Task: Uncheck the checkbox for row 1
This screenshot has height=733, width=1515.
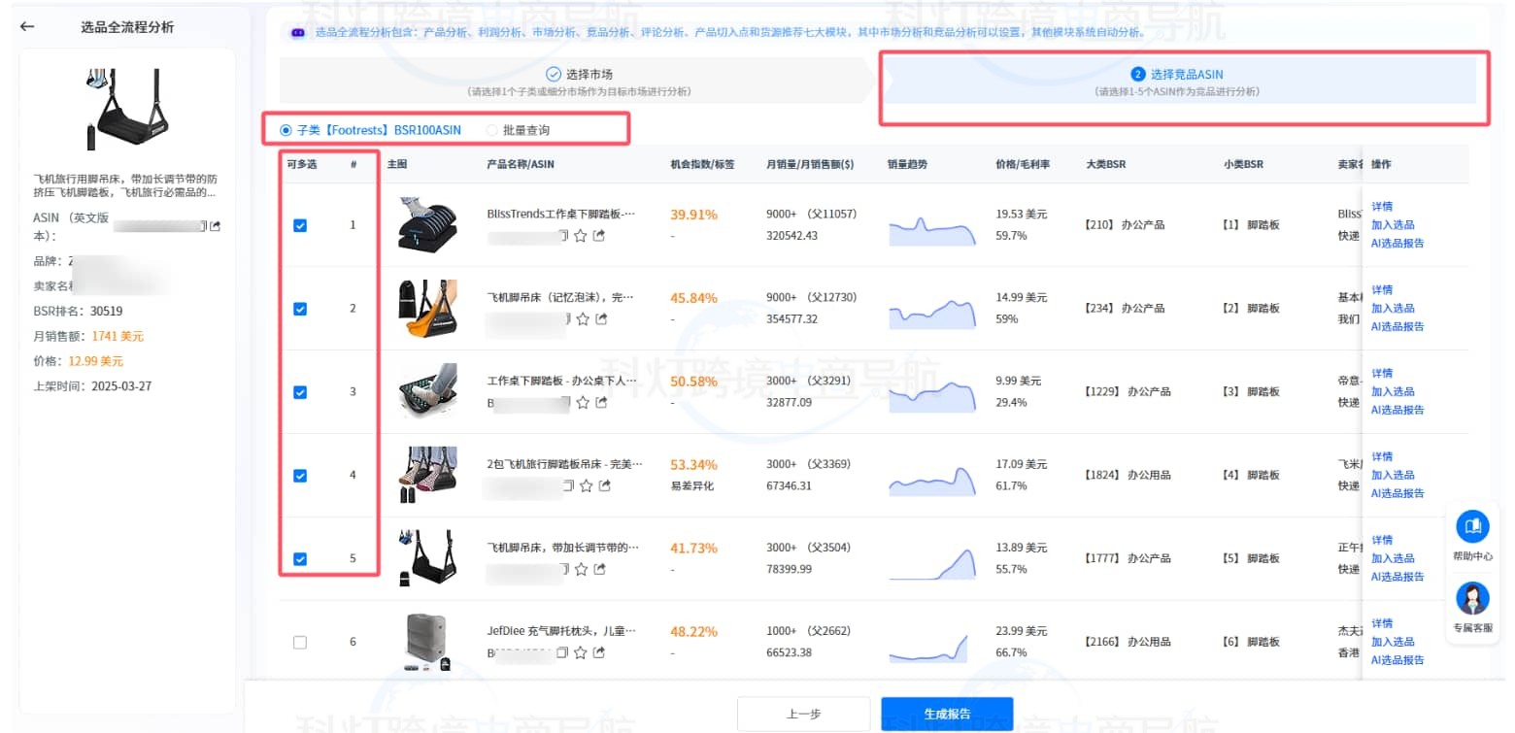Action: pyautogui.click(x=300, y=224)
